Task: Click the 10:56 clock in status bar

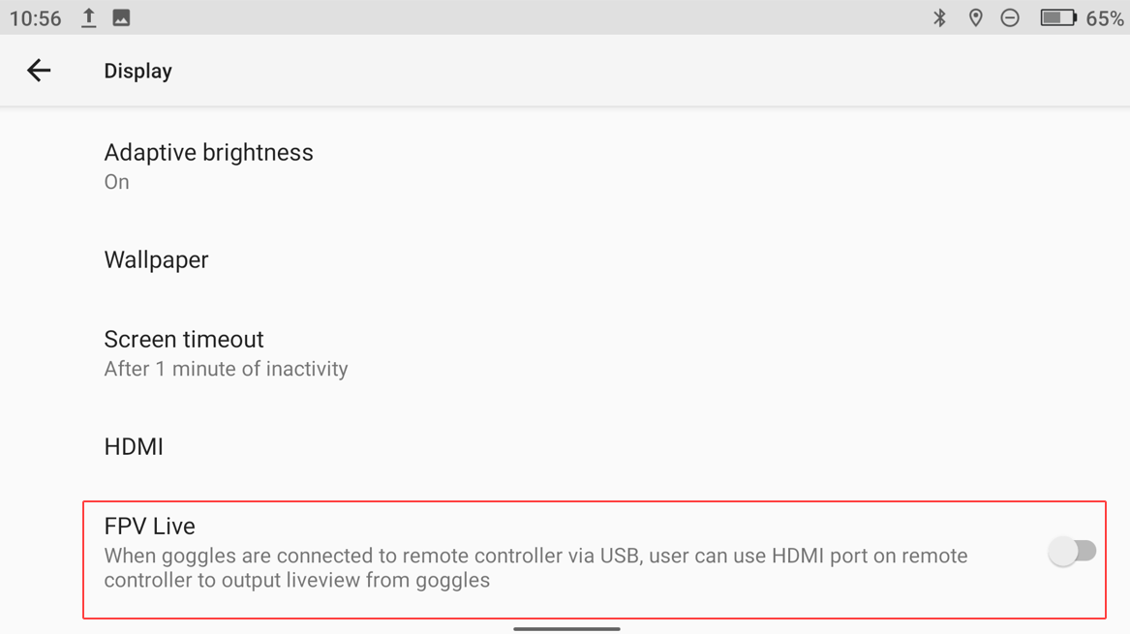Action: 36,18
